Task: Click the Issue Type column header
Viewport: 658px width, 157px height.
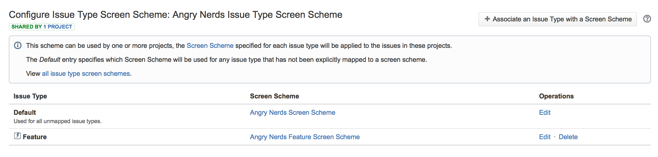Action: point(30,96)
